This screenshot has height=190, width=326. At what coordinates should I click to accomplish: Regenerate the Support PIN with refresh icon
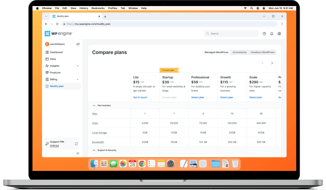(76, 144)
